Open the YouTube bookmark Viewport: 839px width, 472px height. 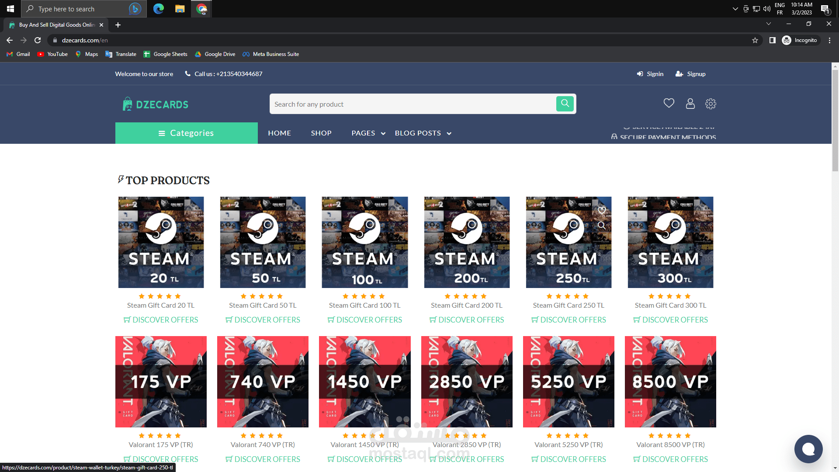click(52, 54)
